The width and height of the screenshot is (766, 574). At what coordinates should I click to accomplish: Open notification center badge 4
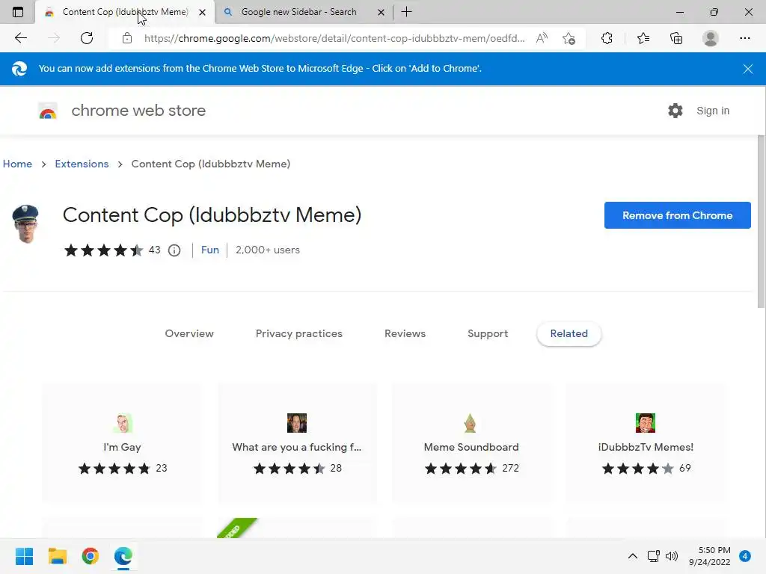click(x=744, y=556)
